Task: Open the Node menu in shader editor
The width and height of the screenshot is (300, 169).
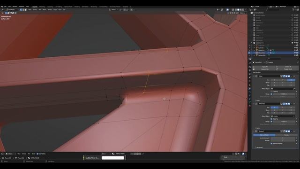Action: (x=33, y=154)
